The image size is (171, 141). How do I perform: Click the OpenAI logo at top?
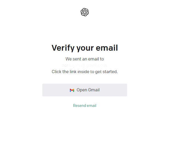click(x=85, y=12)
